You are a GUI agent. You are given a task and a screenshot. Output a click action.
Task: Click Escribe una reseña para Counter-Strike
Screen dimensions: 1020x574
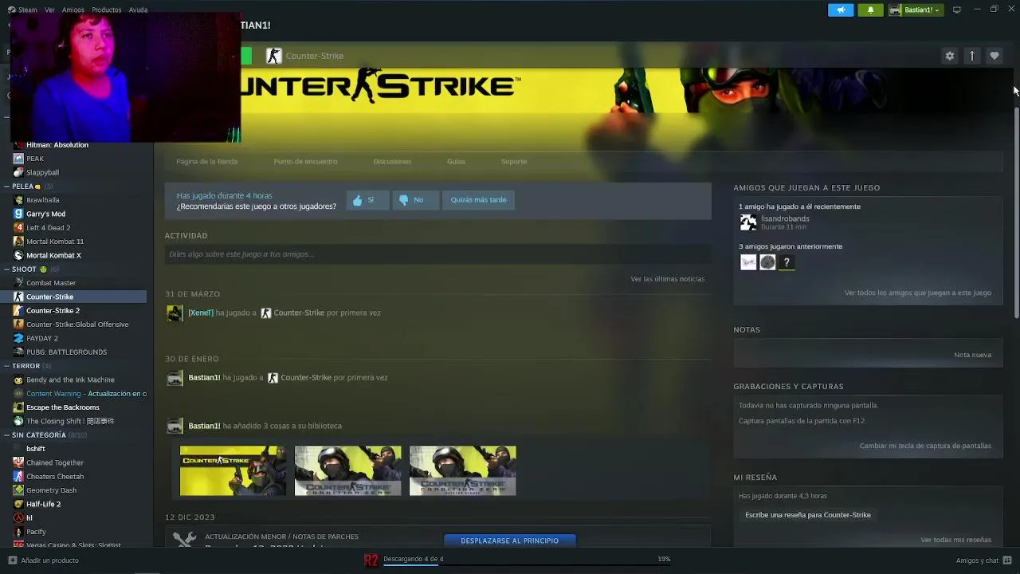(x=807, y=515)
